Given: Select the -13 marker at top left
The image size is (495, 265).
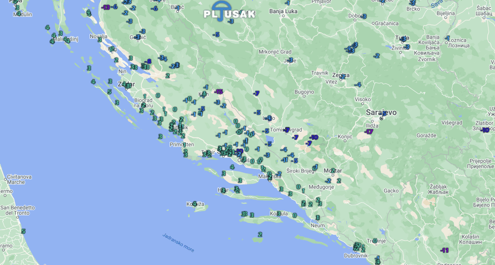Looking at the screenshot, I should (106, 7).
